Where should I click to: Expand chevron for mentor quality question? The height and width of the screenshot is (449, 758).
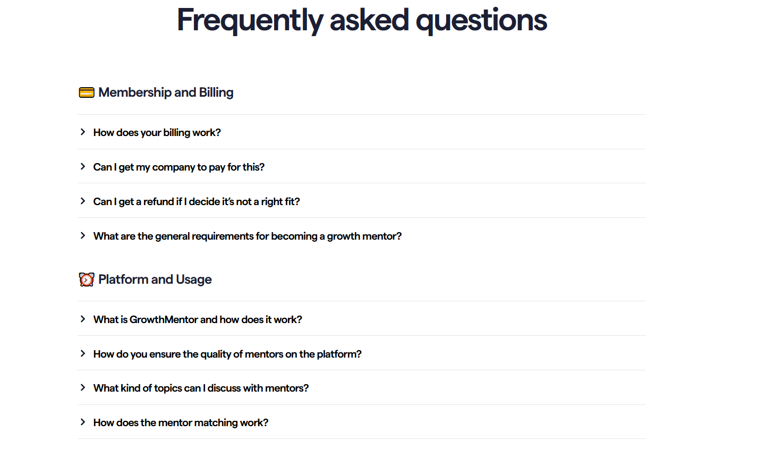click(x=83, y=353)
